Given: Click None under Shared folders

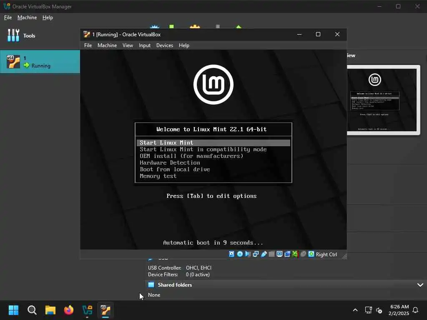Looking at the screenshot, I should (154, 295).
